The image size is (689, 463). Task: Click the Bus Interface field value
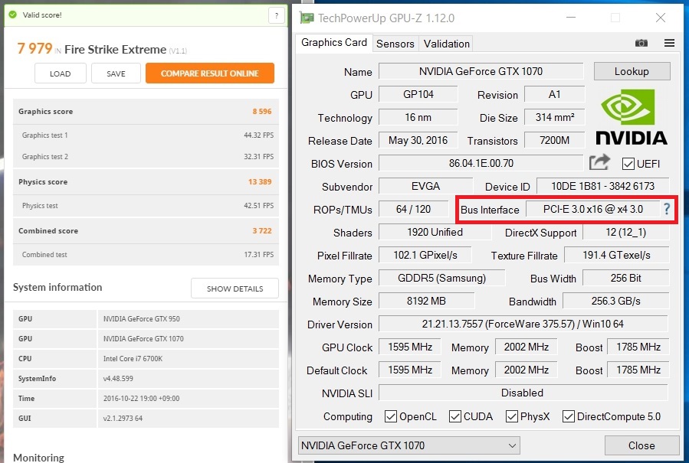(x=592, y=209)
